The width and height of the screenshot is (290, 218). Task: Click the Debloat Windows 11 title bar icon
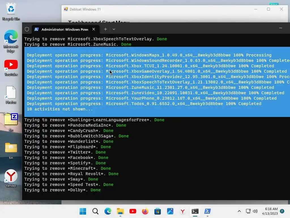click(66, 9)
